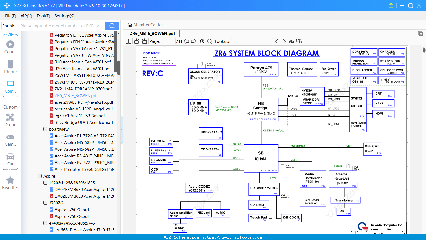
Task: Open the model number dropdown arrow
Action: [98, 26]
